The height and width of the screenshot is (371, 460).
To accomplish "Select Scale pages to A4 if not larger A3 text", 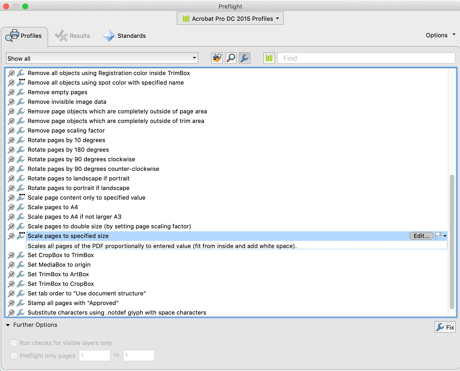I will click(74, 217).
